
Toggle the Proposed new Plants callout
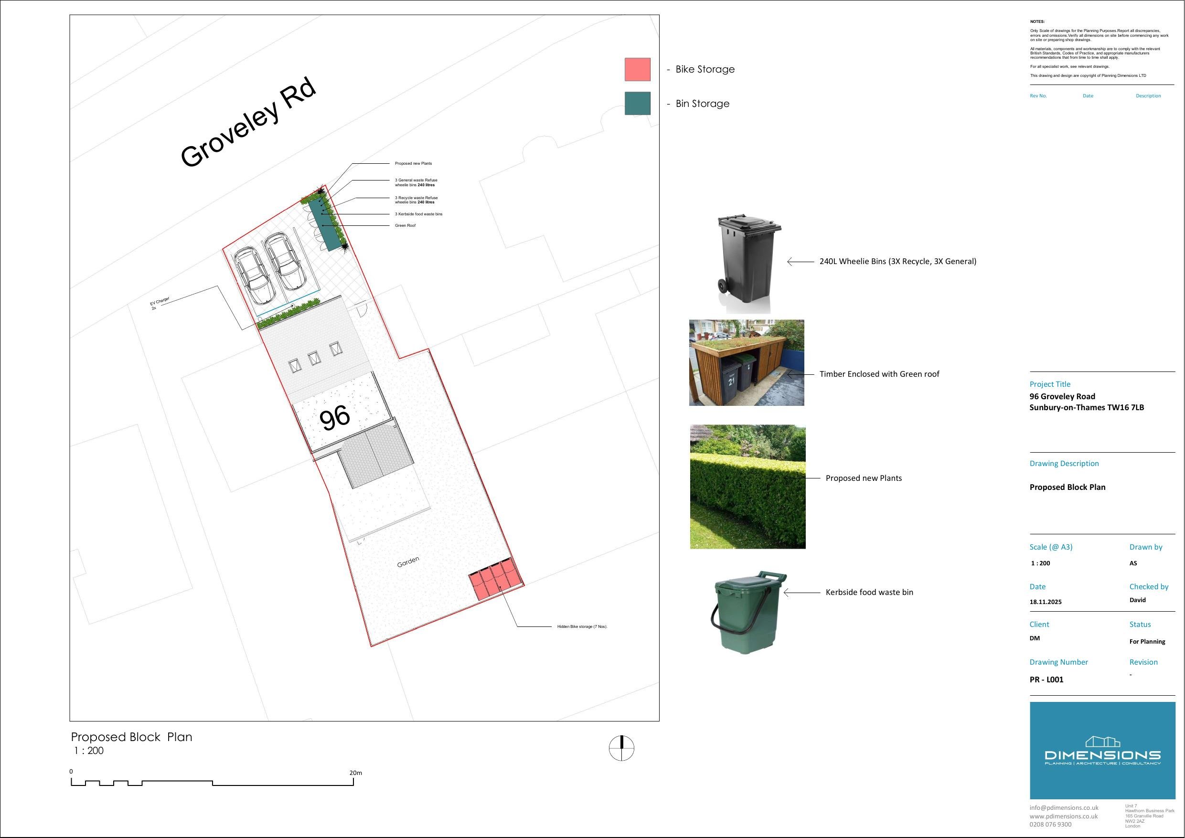point(414,163)
